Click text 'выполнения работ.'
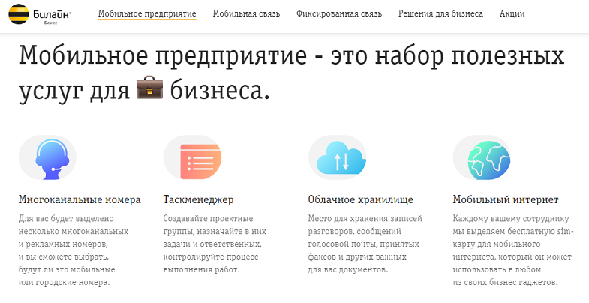589x303 pixels. point(201,269)
